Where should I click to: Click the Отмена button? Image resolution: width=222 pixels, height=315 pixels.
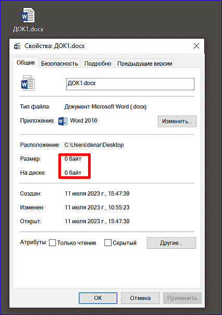pos(140,298)
